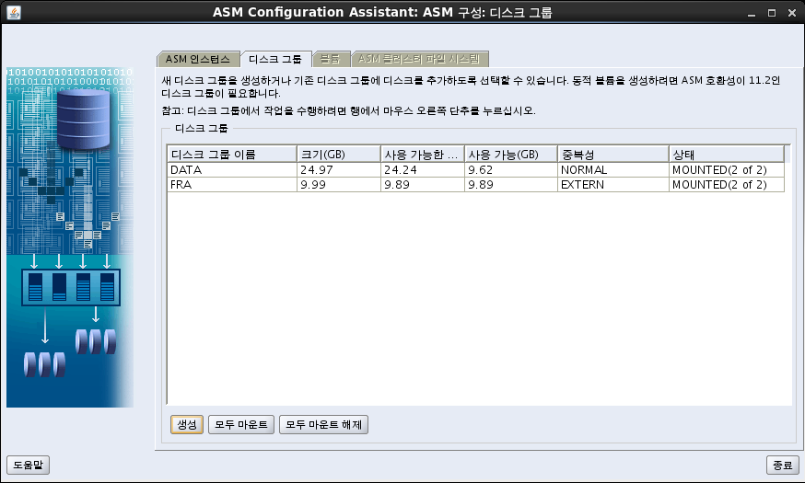Click the 상태 column header

tap(726, 154)
